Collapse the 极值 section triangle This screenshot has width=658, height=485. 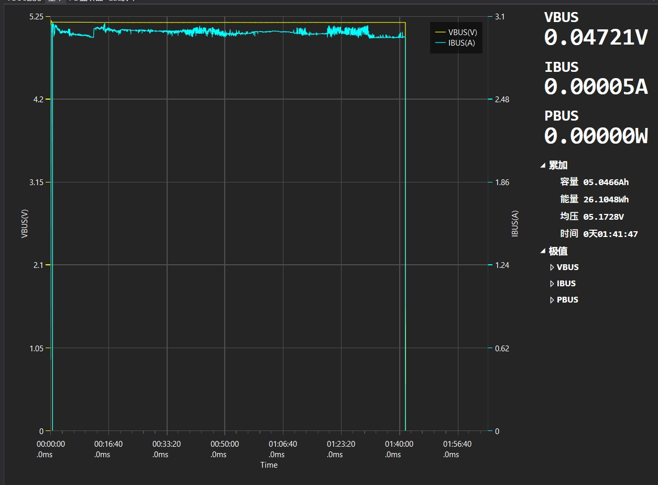click(x=543, y=252)
